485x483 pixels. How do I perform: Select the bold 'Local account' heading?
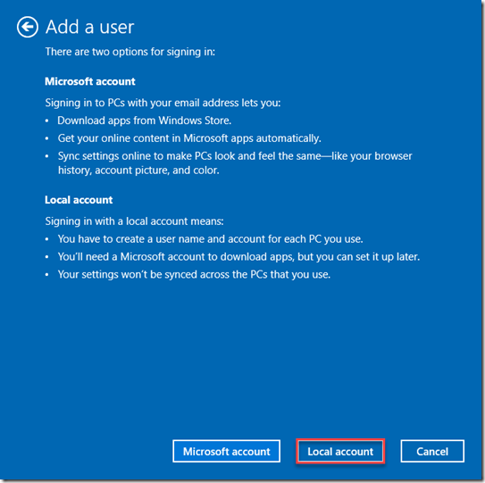click(79, 200)
